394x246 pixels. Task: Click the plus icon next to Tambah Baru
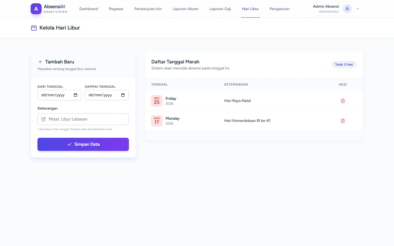point(40,62)
